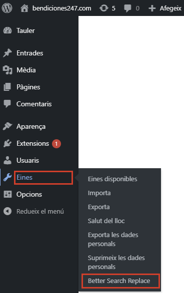This screenshot has height=293, width=184.
Task: Collapse sidebar with Redueix el menú
Action: (33, 211)
